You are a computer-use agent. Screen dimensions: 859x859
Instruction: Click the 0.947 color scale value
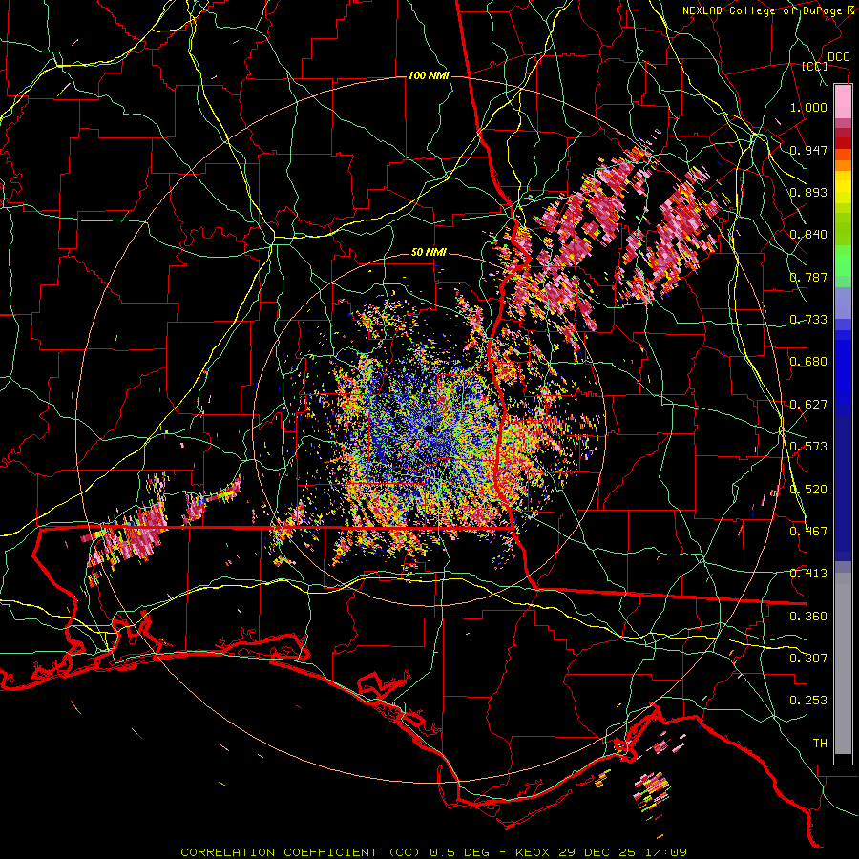click(808, 150)
